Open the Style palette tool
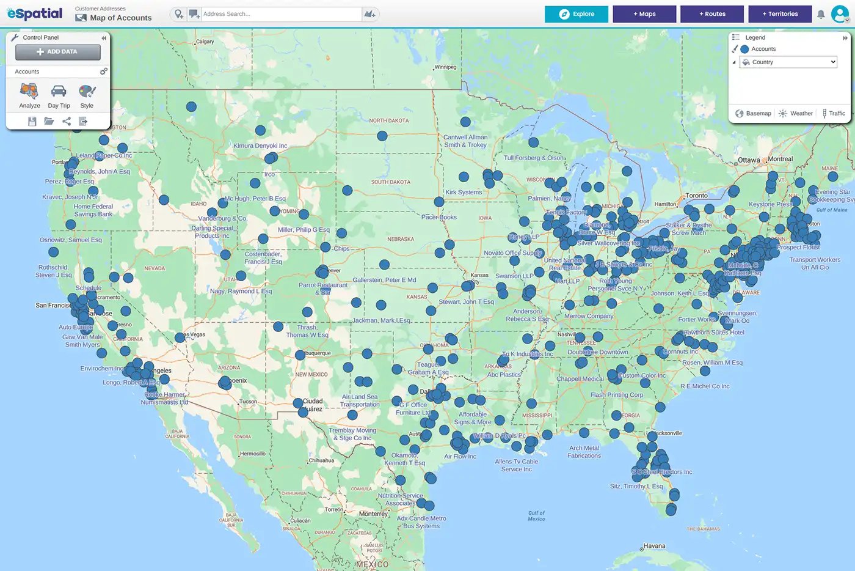Screen dimensions: 855x571 click(87, 97)
